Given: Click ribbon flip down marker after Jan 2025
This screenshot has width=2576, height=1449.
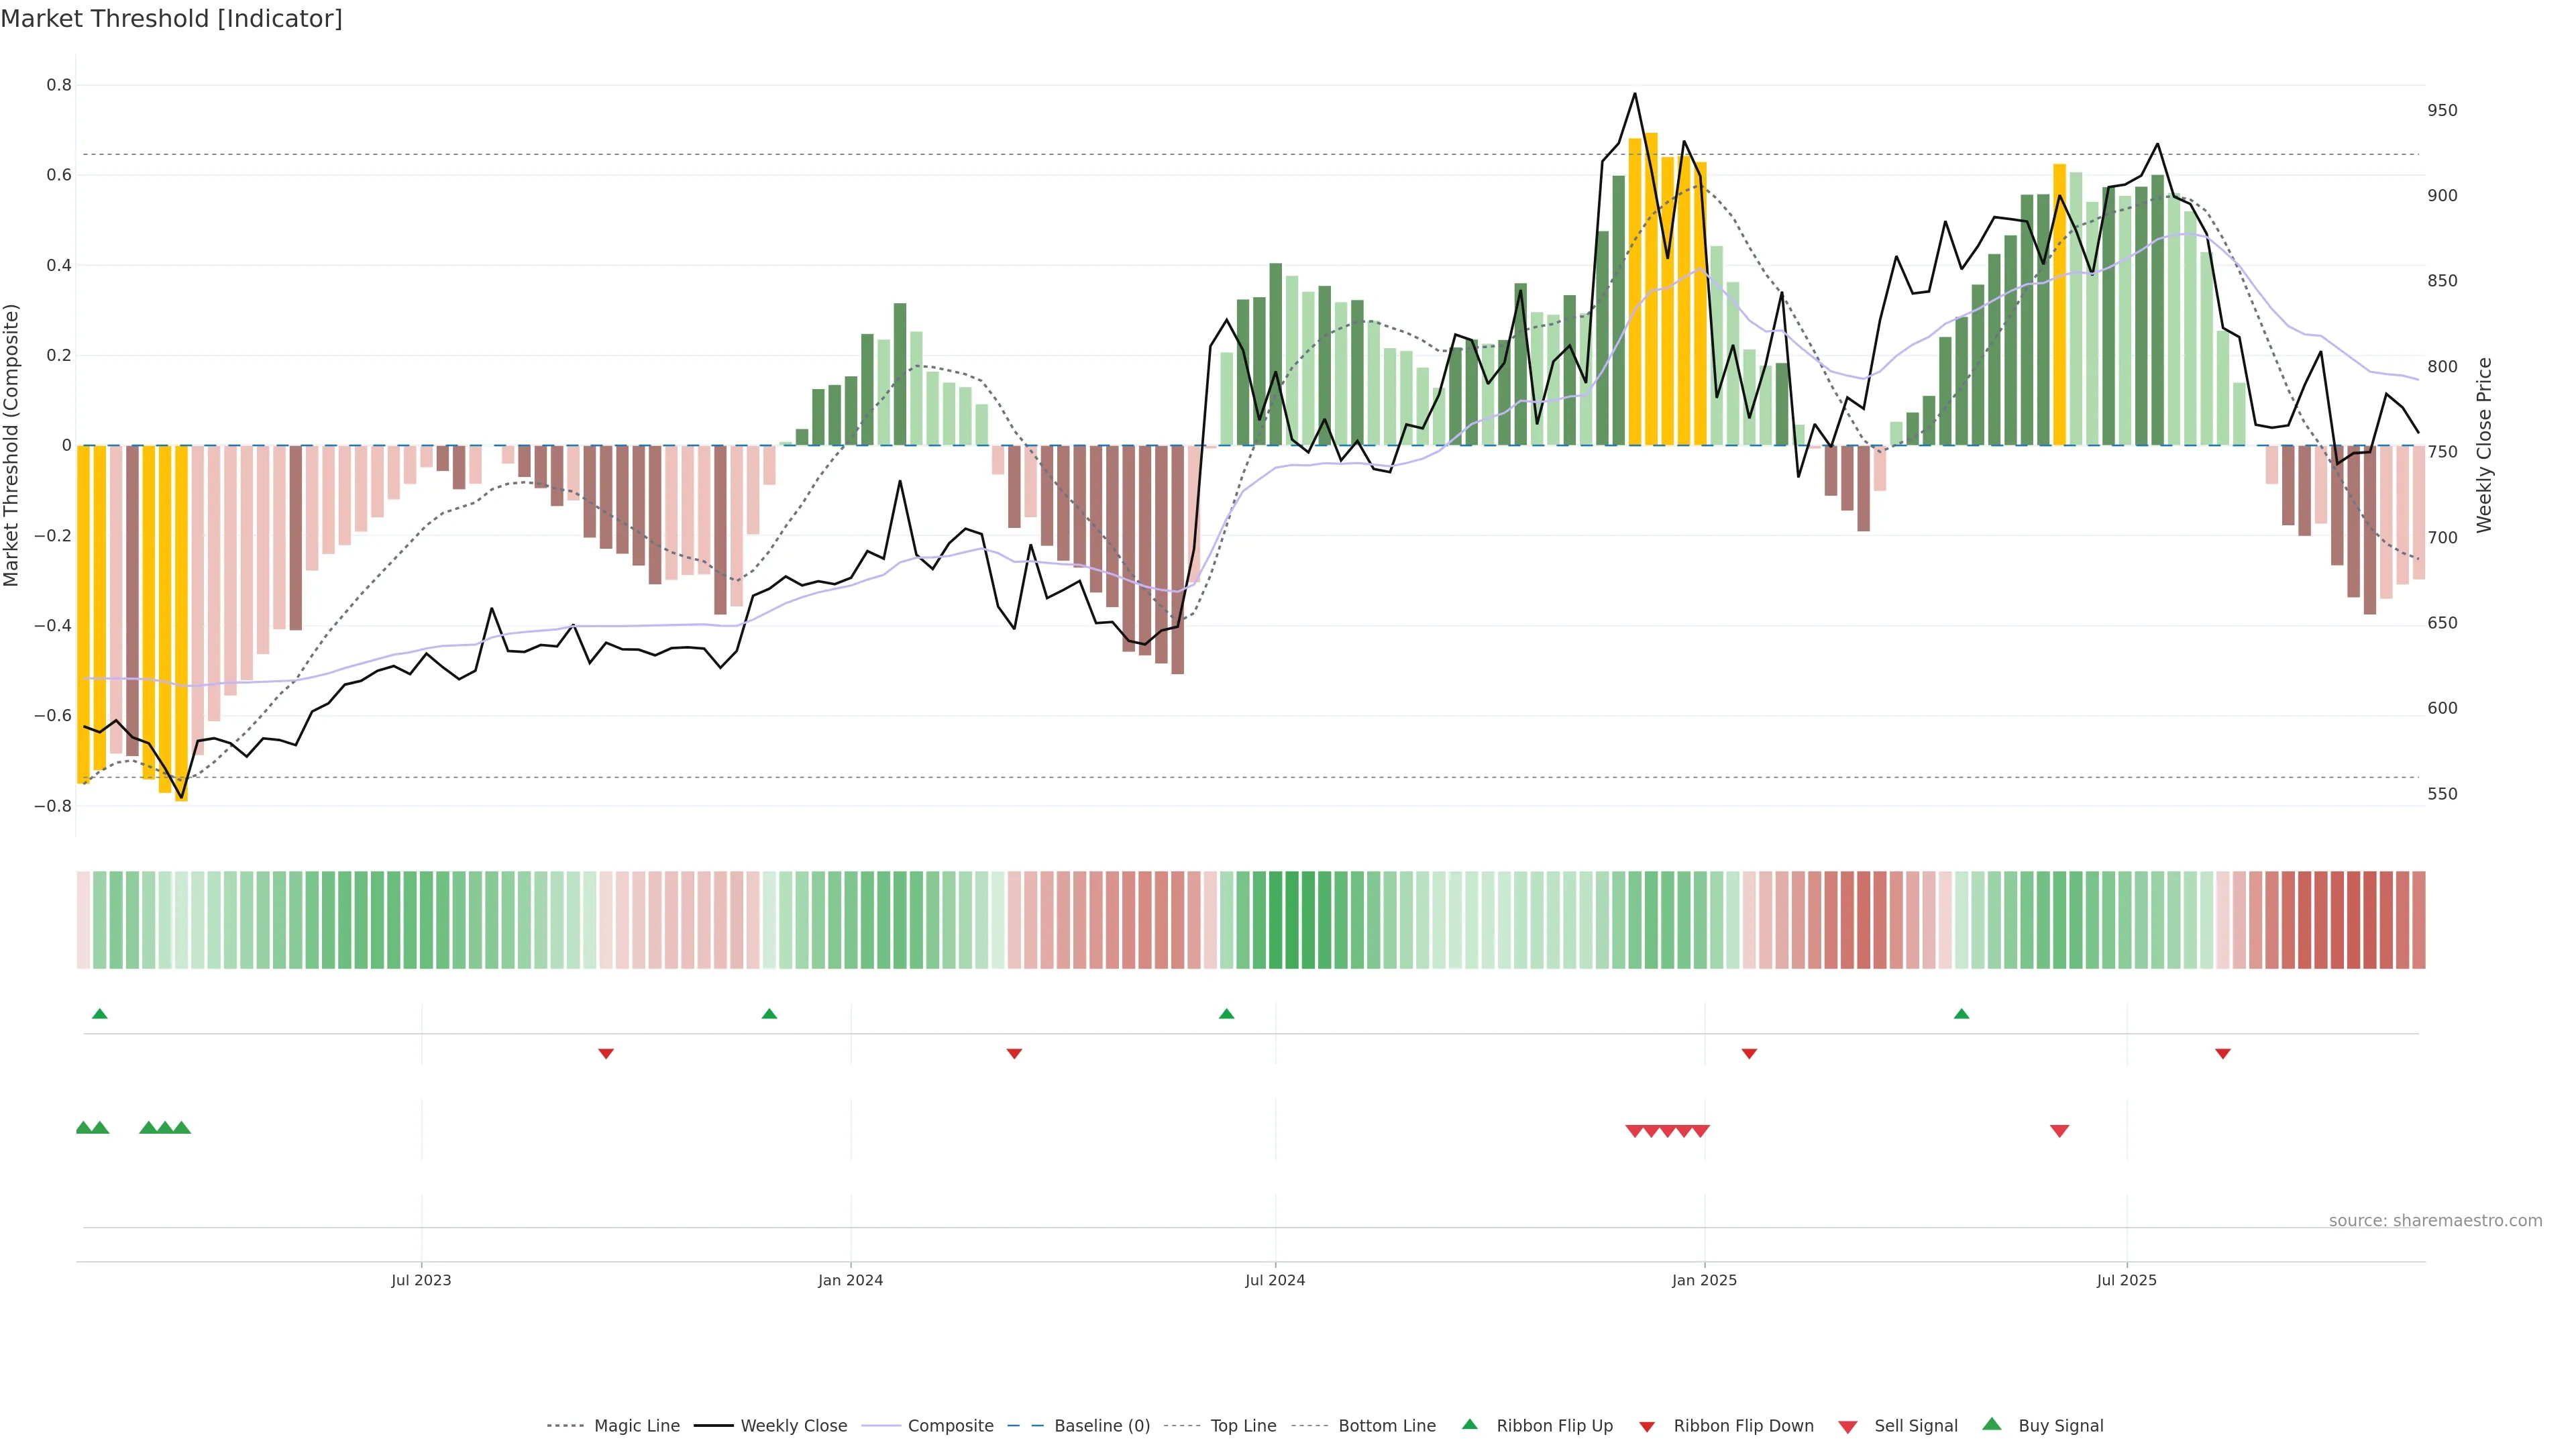Looking at the screenshot, I should [1749, 1053].
